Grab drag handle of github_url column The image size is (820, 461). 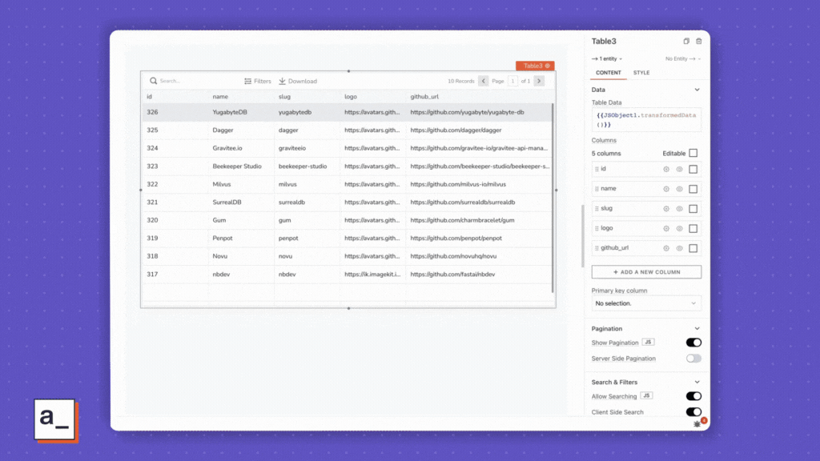597,249
